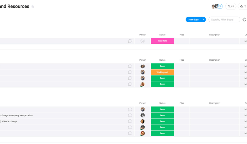Image resolution: width=247 pixels, height=144 pixels.
Task: Open the chat bubble in the bottom-most row
Action: (x=130, y=133)
